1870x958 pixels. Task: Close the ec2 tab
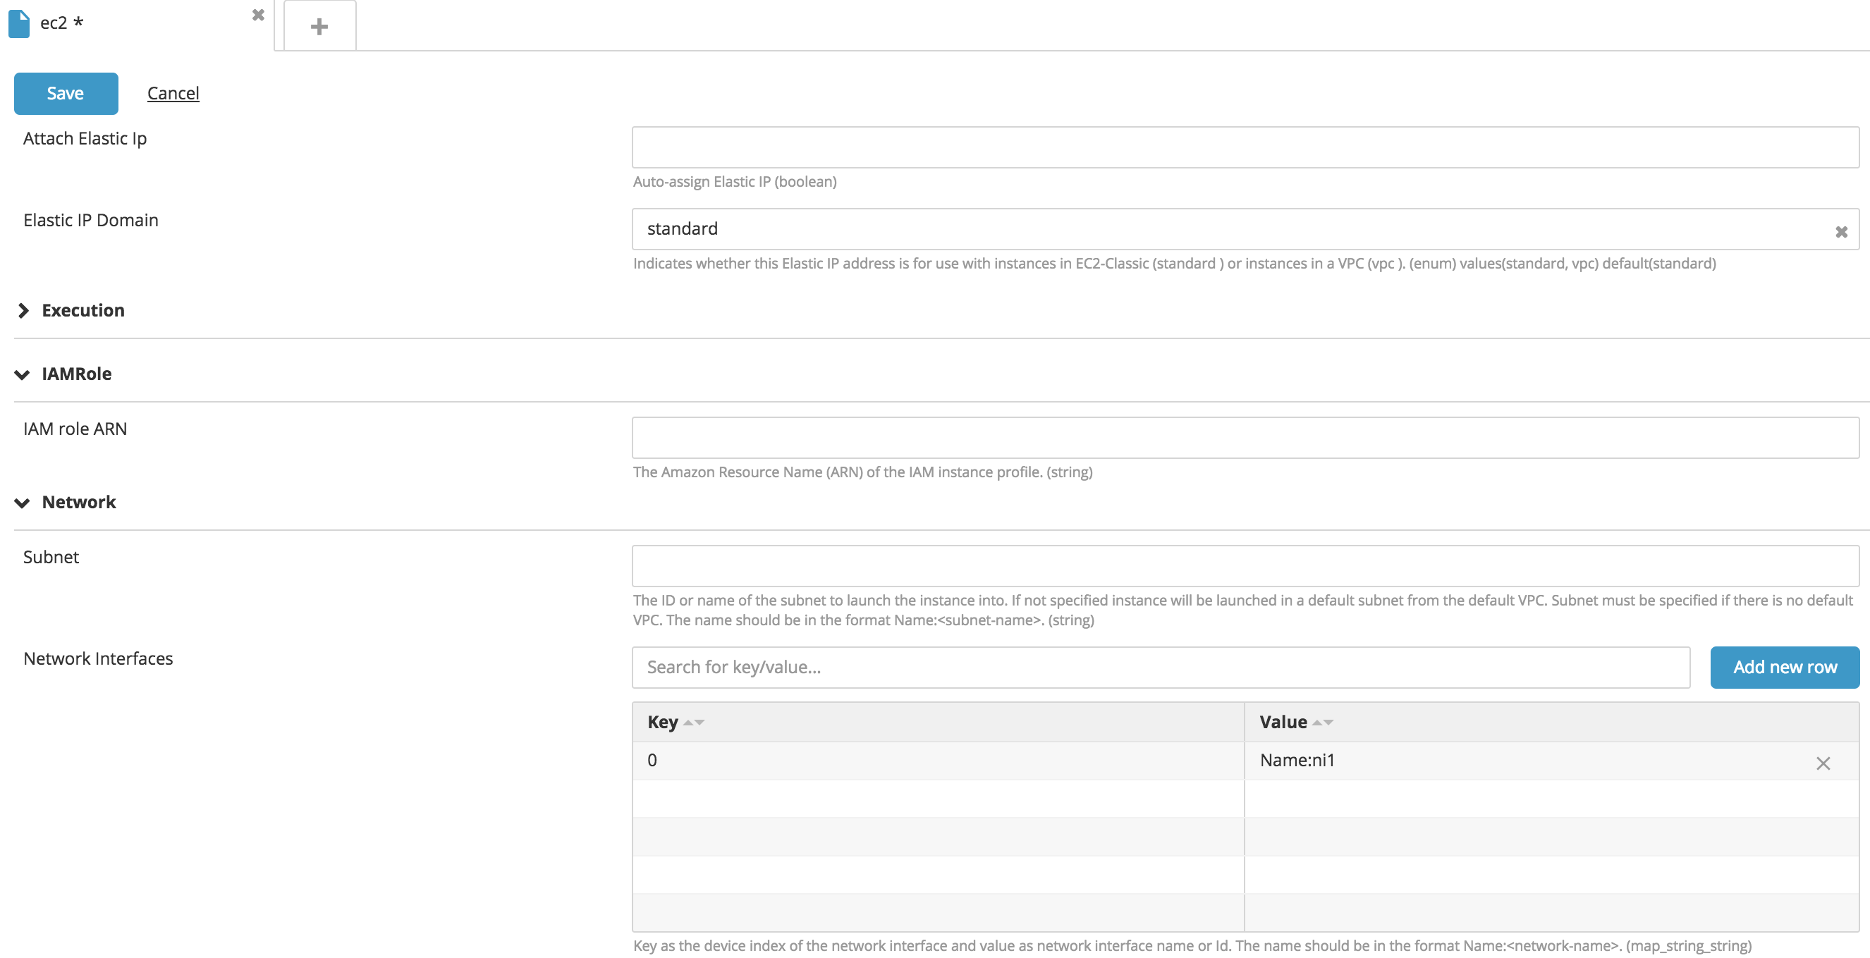(x=257, y=16)
